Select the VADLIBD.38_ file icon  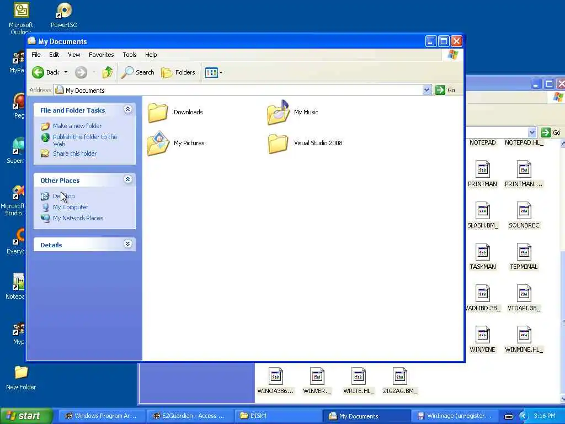click(482, 294)
